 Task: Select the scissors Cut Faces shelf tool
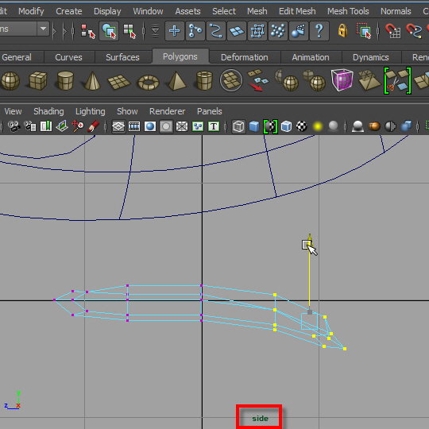tap(397, 80)
